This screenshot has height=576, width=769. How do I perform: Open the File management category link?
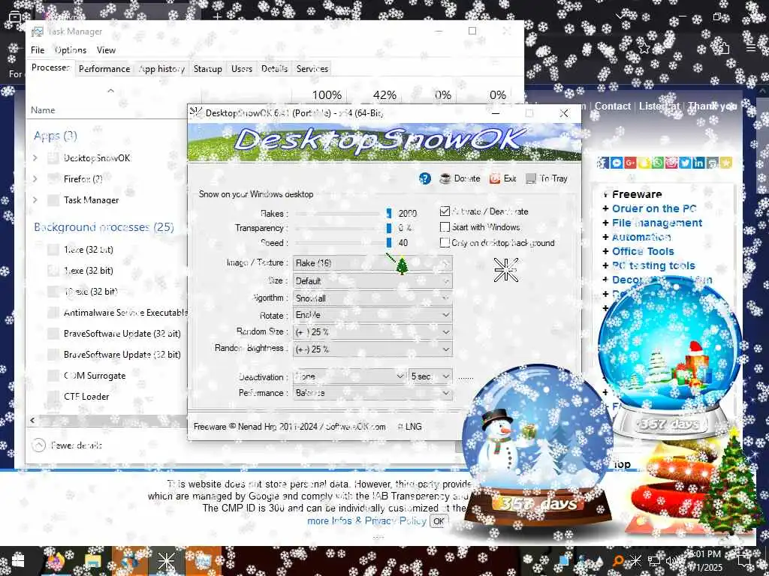[x=657, y=223]
